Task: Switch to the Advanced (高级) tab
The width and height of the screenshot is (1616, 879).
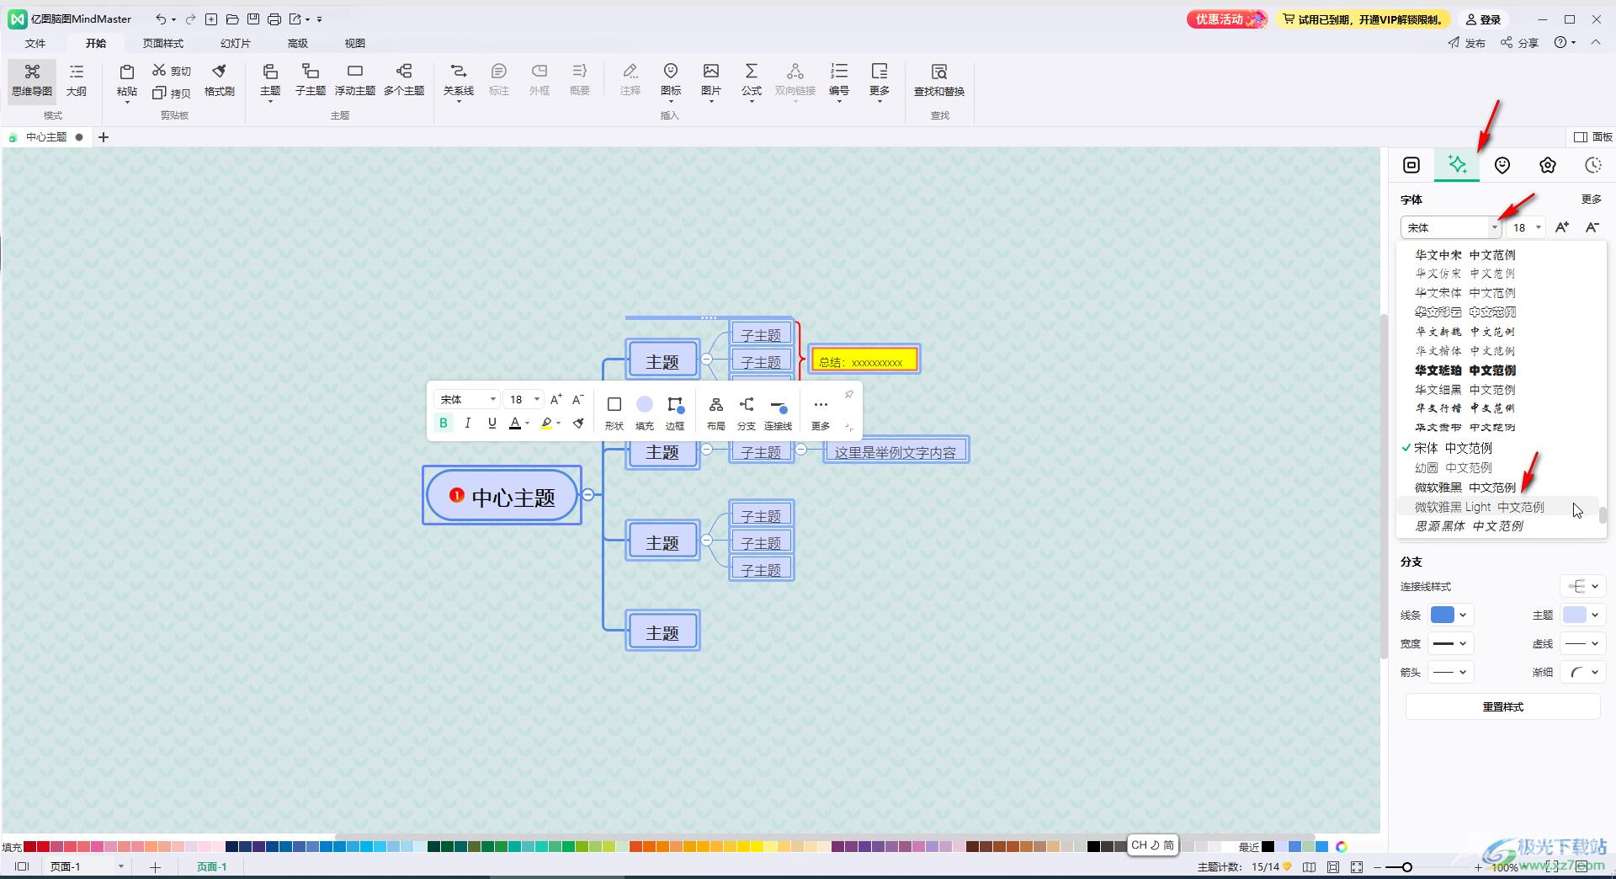Action: (x=298, y=43)
